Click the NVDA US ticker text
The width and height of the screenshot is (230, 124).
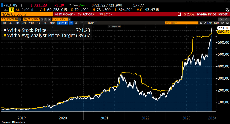coord(10,5)
